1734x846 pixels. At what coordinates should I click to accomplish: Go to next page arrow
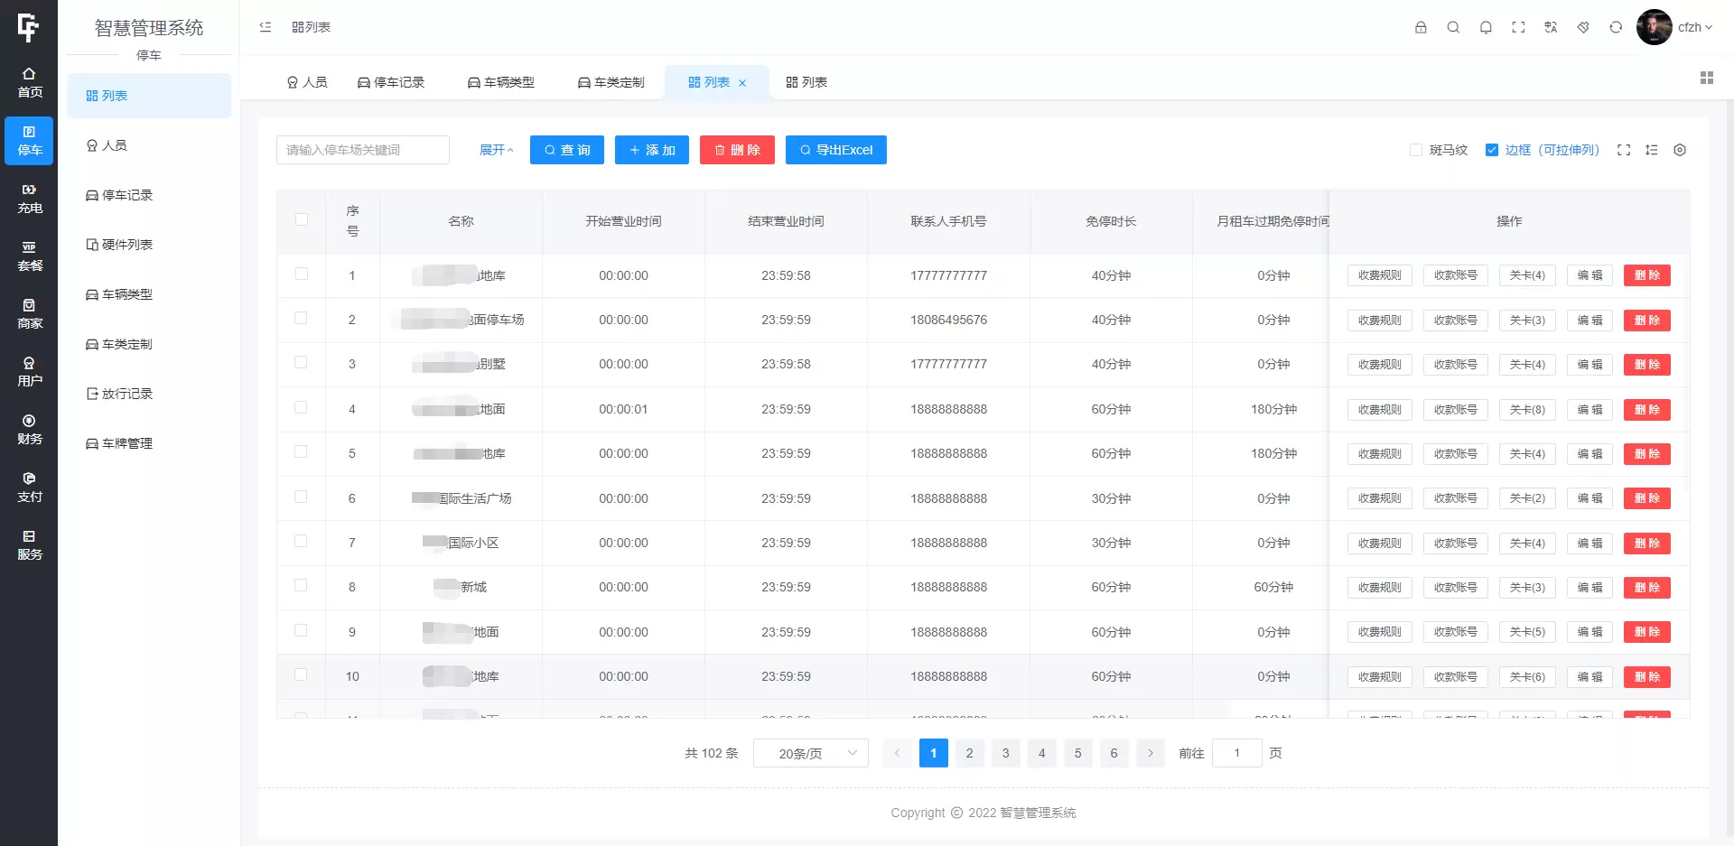coord(1150,753)
